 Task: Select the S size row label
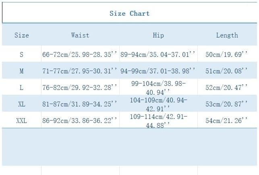point(22,54)
